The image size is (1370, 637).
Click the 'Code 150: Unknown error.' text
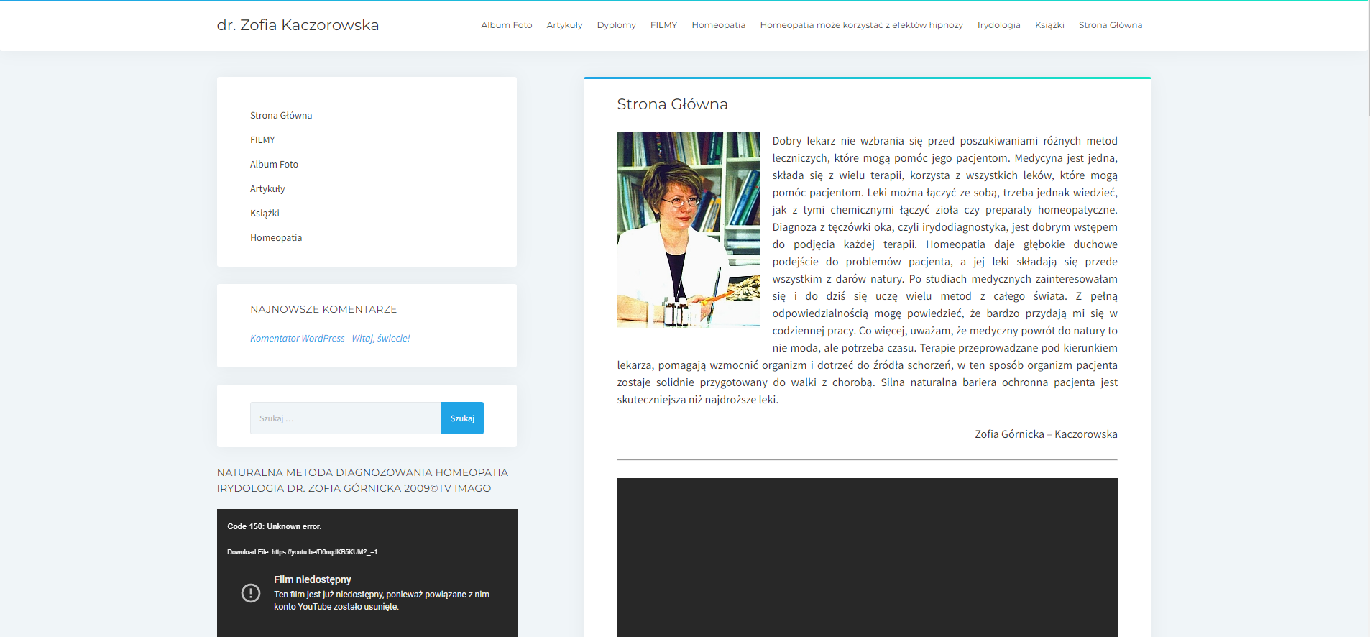275,527
